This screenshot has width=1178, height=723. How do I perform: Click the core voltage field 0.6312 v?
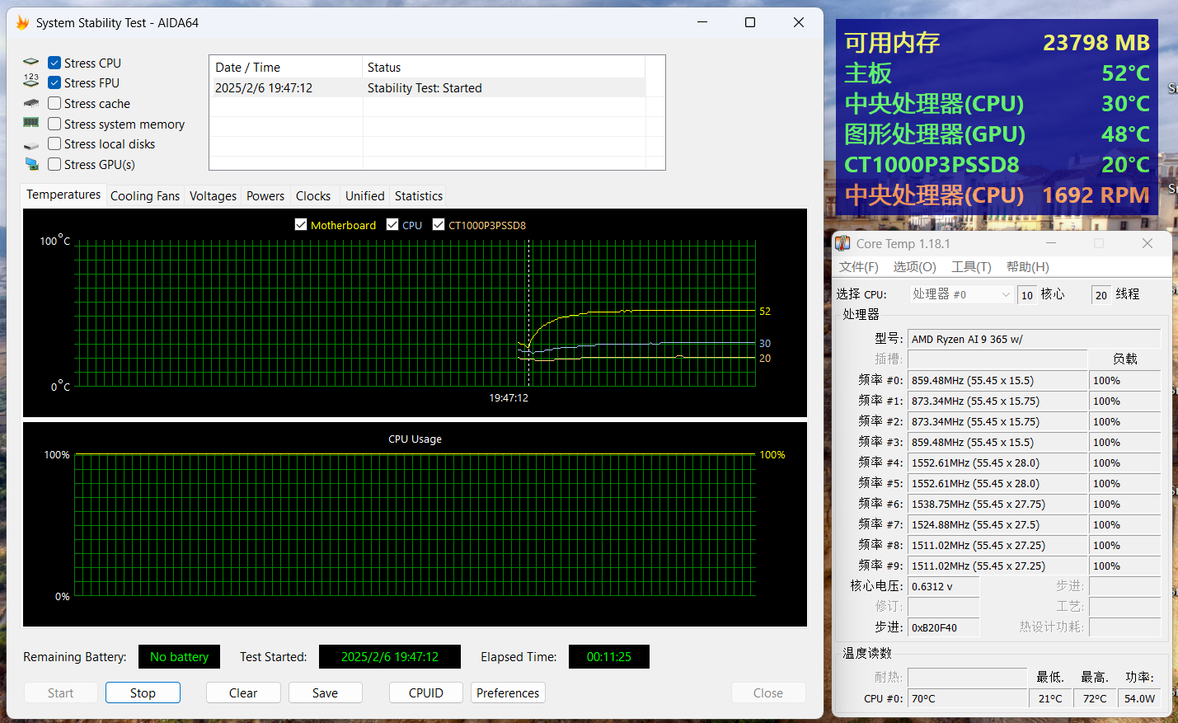(943, 586)
